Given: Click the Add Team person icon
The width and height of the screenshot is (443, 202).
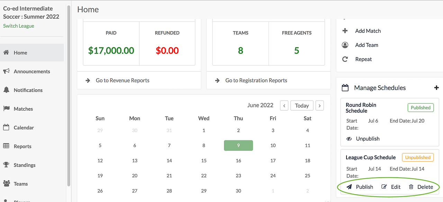Looking at the screenshot, I should [x=345, y=45].
